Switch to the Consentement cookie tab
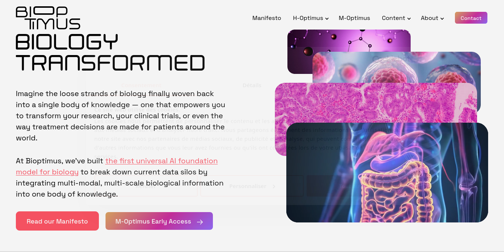Viewport: 504px width, 252px height. (x=141, y=85)
